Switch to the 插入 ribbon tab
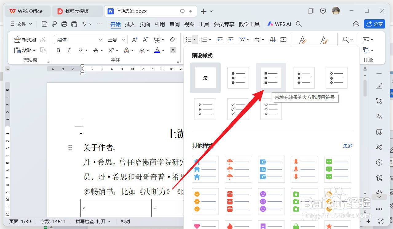The height and width of the screenshot is (229, 393). (130, 24)
